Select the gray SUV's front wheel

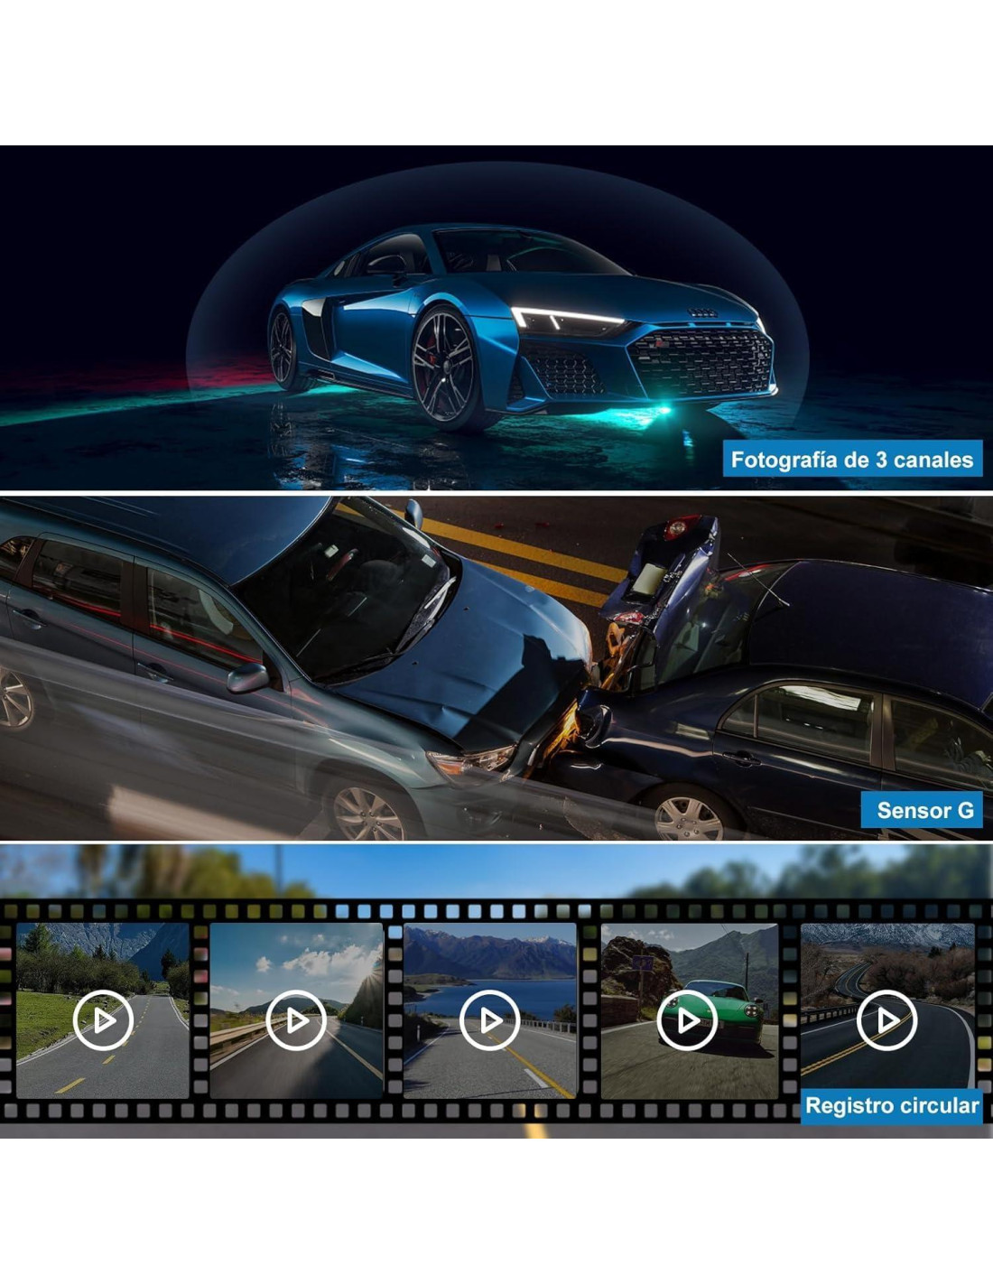[x=368, y=811]
